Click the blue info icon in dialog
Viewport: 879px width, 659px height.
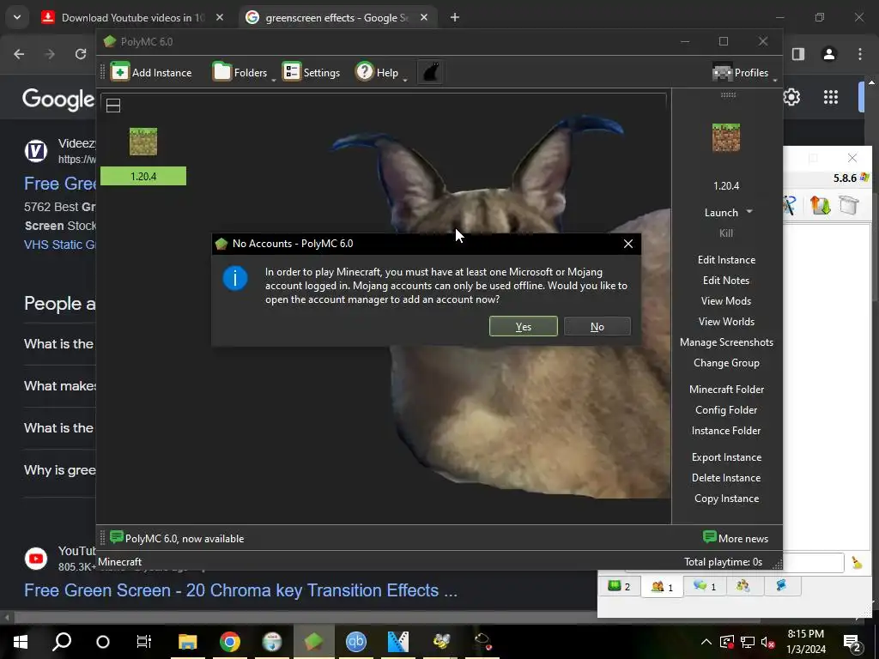click(235, 278)
